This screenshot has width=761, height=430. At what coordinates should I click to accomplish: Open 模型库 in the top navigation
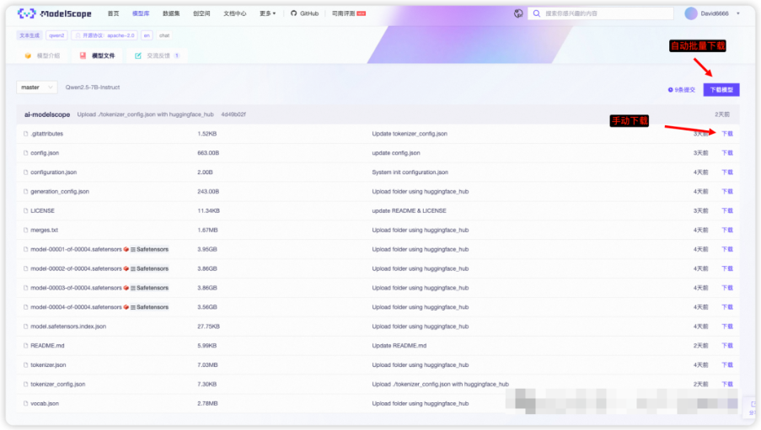(141, 13)
